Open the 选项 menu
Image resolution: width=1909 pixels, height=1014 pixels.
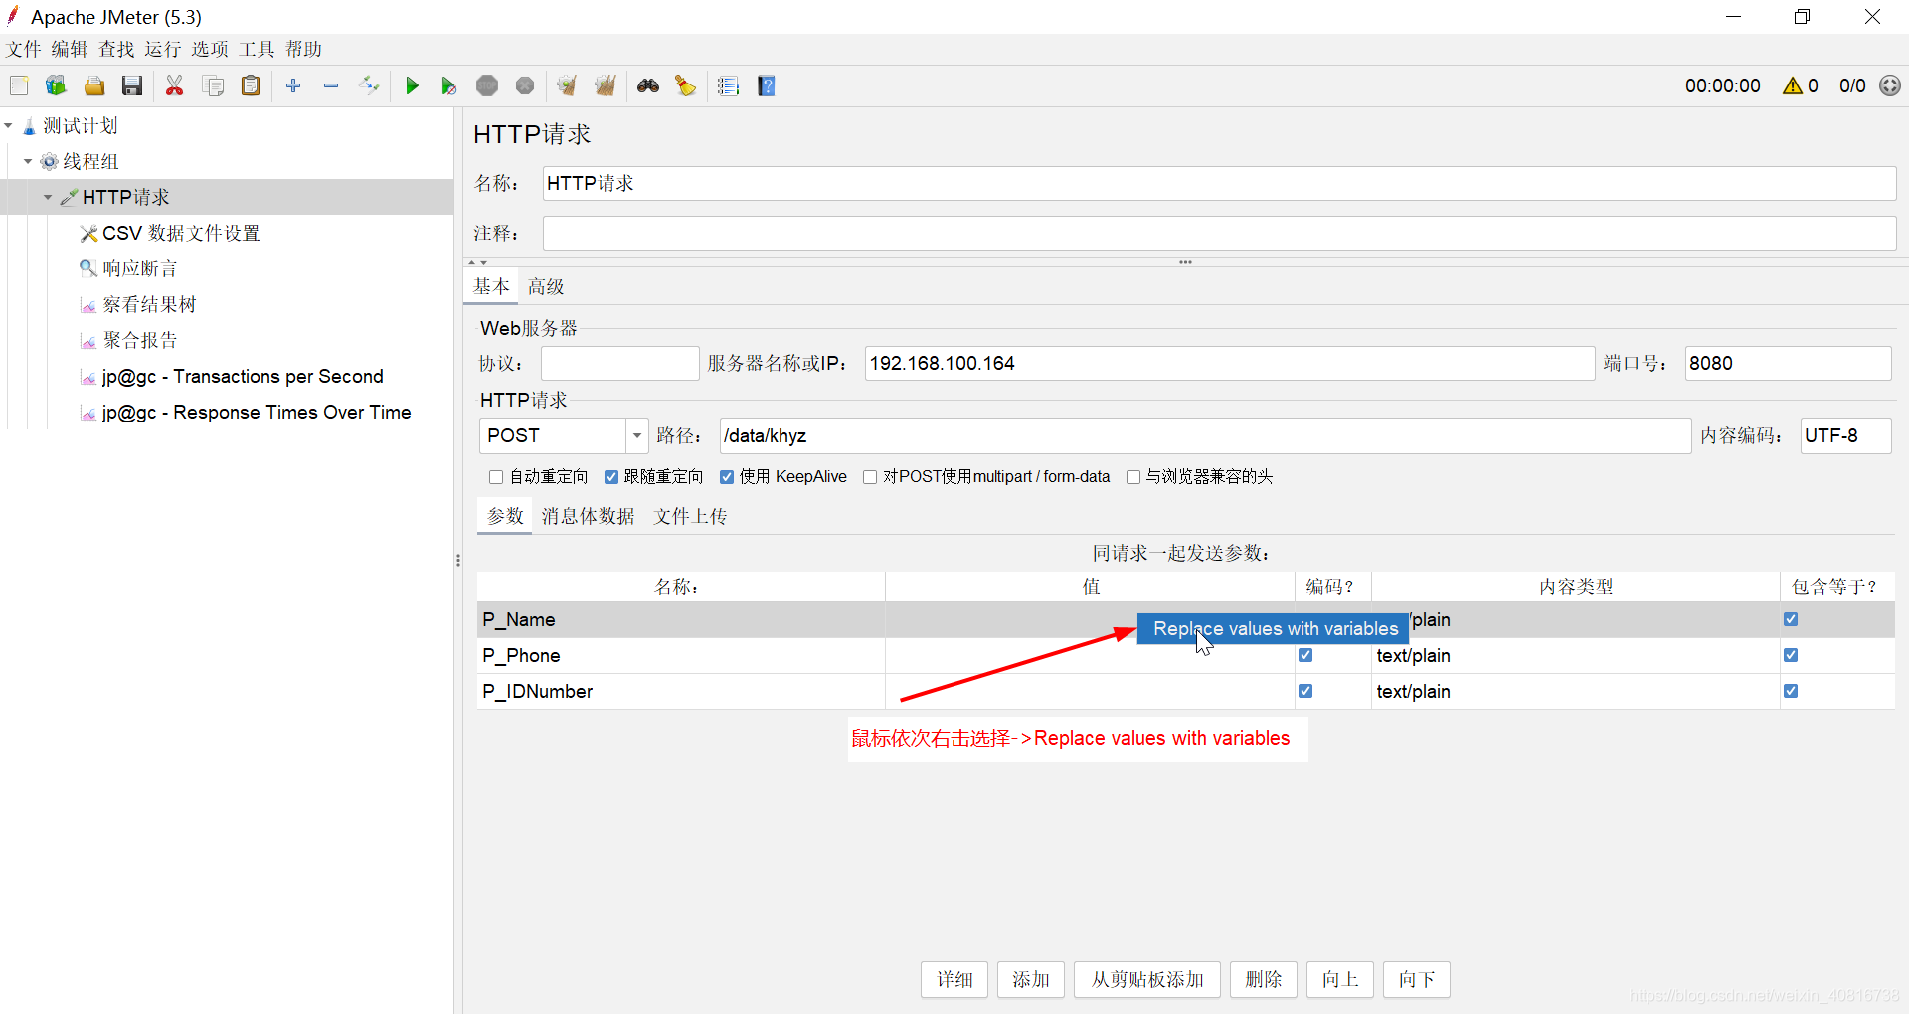click(x=210, y=49)
